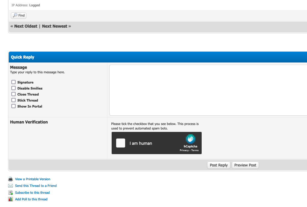
Task: Click the subscribe icon beside Subscribe link
Action: 11,193
